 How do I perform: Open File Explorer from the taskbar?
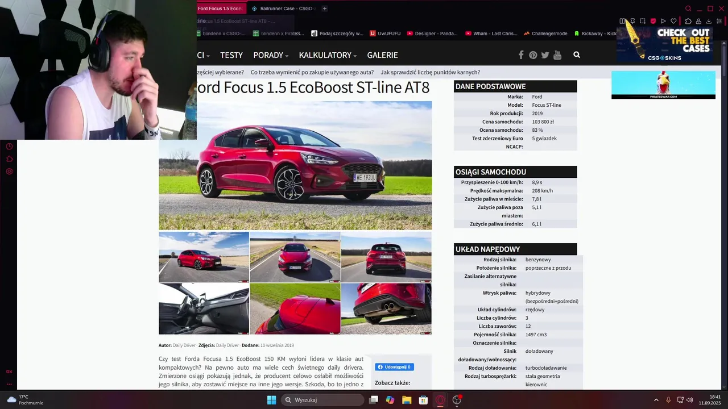[x=407, y=400]
